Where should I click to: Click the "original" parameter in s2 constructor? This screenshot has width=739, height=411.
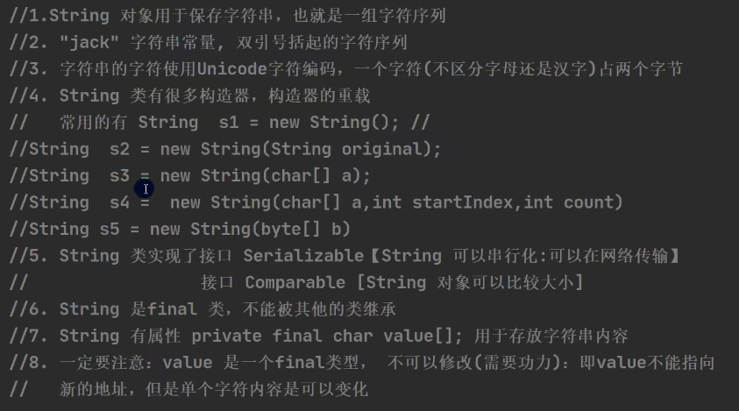(x=382, y=149)
